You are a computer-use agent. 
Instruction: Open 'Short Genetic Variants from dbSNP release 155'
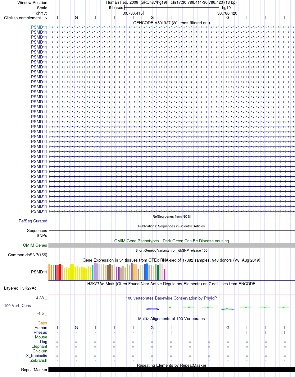[171, 250]
